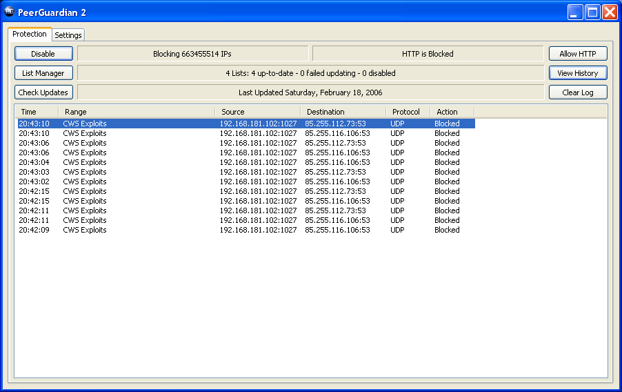This screenshot has width=622, height=392.
Task: Click Blocked action in the 20:43:02 row
Action: 447,182
